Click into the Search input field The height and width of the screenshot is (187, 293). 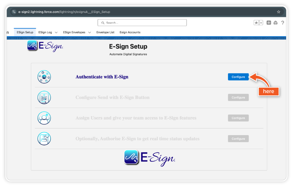click(x=142, y=23)
